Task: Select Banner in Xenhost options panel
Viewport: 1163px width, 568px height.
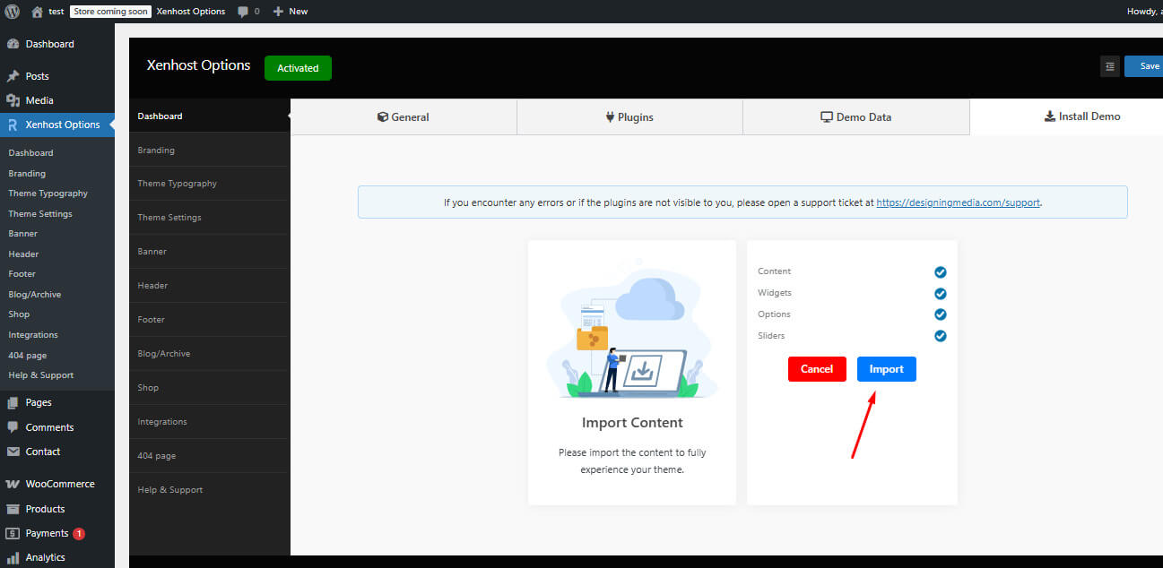Action: tap(210, 252)
